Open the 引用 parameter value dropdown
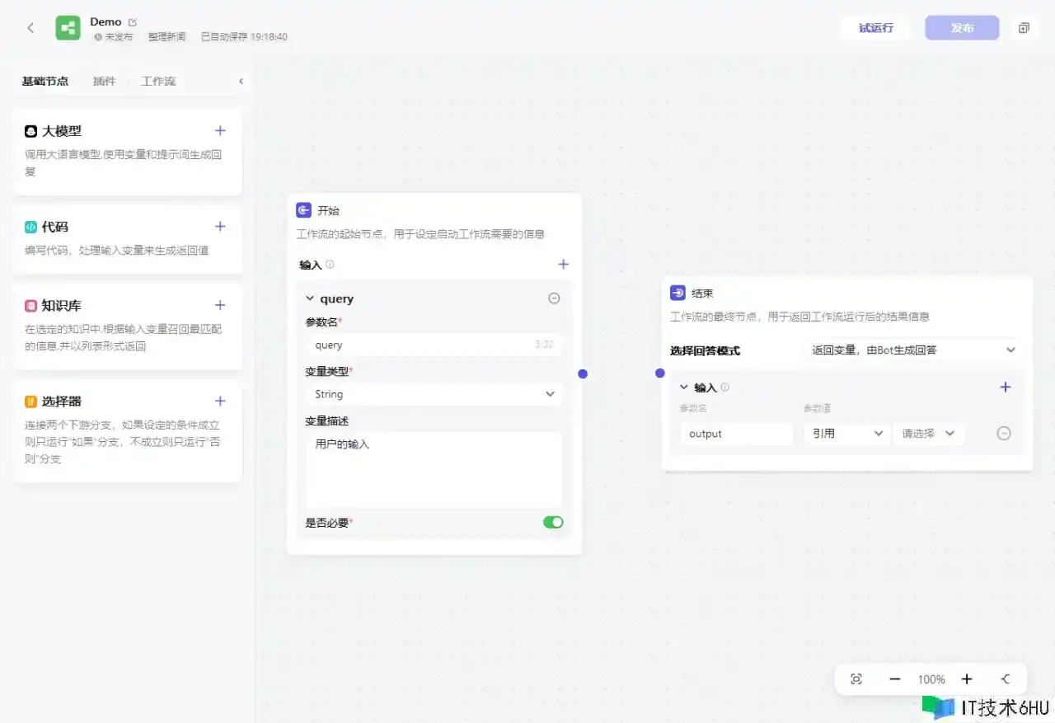The image size is (1055, 723). (846, 434)
